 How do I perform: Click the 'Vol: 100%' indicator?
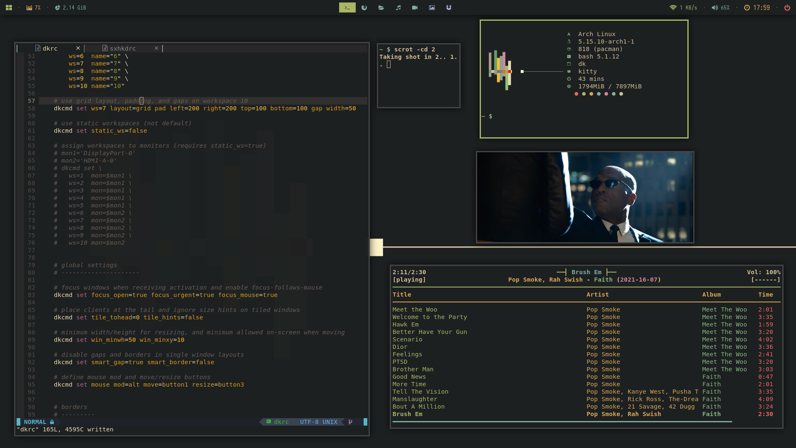point(764,272)
